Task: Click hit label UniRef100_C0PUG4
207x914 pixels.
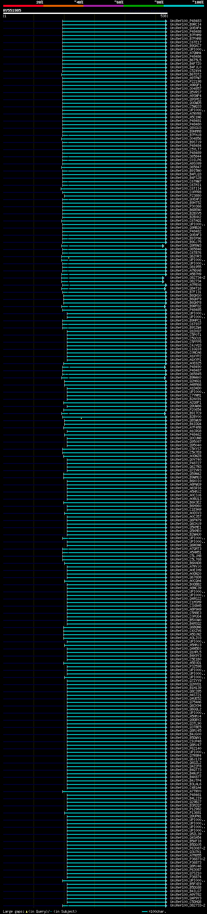Action: click(186, 616)
